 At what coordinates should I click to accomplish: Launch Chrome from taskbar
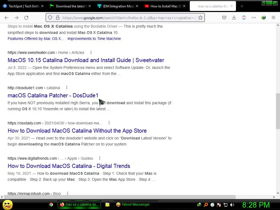51,205
